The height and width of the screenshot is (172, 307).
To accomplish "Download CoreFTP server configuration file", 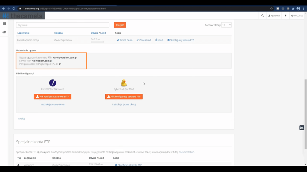I will pyautogui.click(x=52, y=97).
